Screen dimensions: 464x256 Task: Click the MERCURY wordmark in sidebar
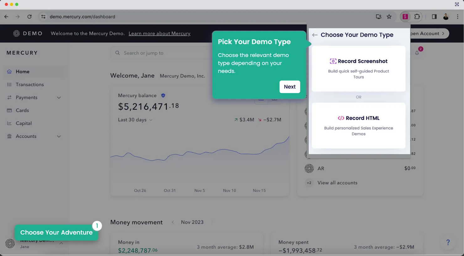pyautogui.click(x=22, y=53)
